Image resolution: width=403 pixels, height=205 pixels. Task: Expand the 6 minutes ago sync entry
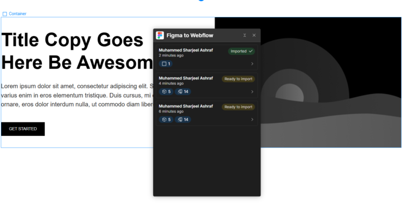click(252, 119)
